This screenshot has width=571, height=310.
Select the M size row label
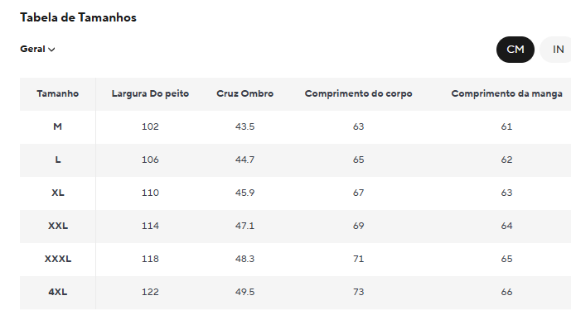coord(57,126)
